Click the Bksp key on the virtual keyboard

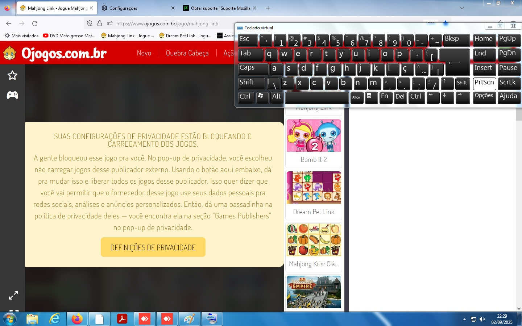pos(457,41)
